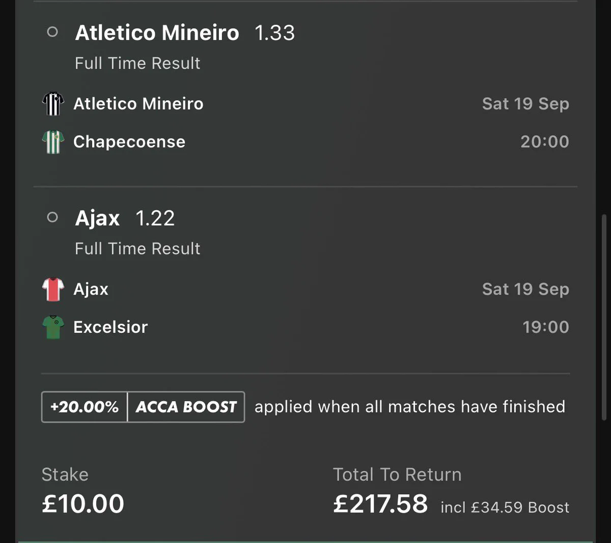The height and width of the screenshot is (543, 611).
Task: Click the 19:00 kickoff time for Ajax match
Action: click(546, 327)
